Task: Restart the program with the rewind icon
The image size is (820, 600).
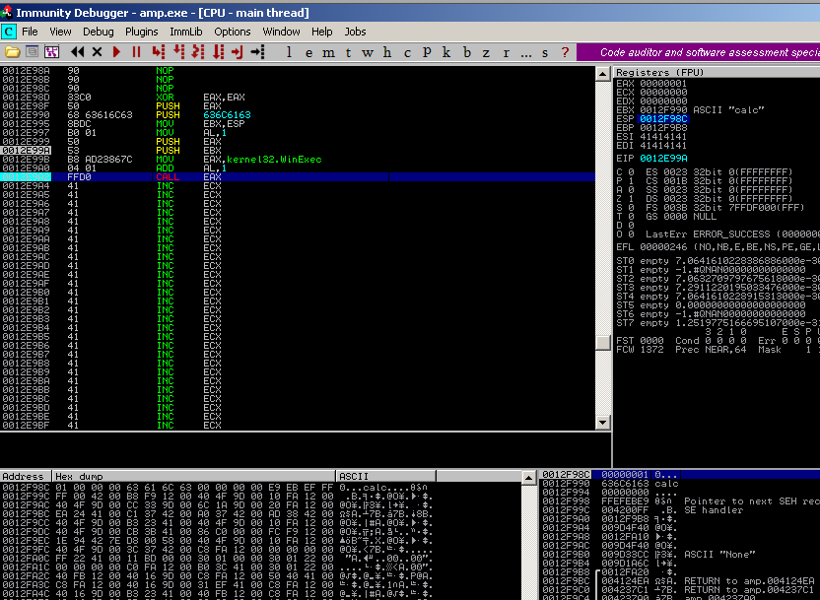Action: click(x=78, y=52)
